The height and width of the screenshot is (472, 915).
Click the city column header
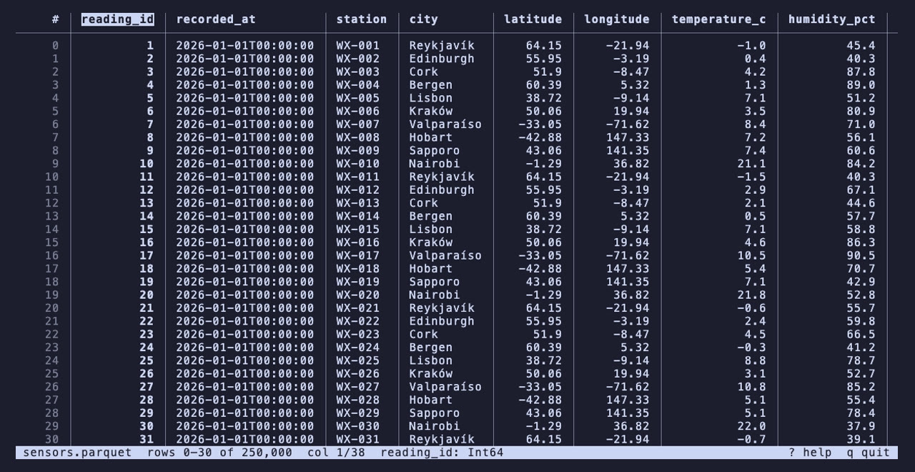pyautogui.click(x=424, y=19)
